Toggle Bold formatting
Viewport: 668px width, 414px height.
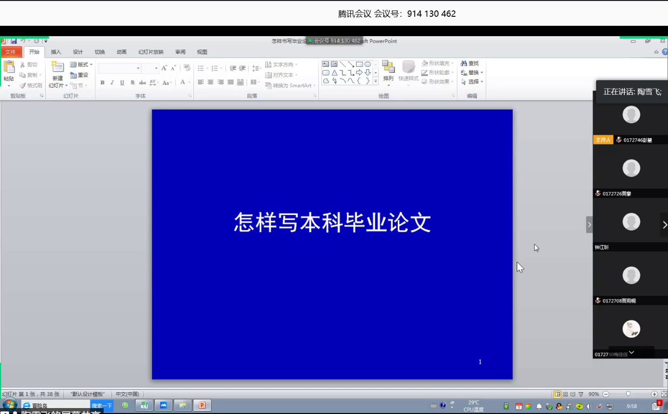pyautogui.click(x=102, y=83)
